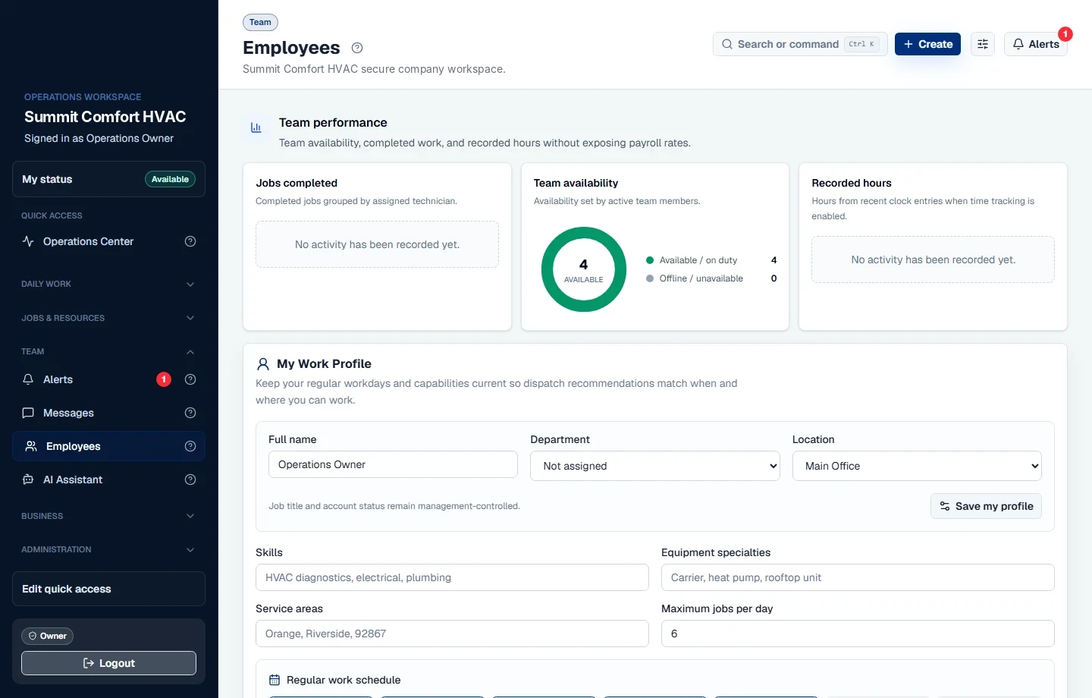Click the 'Offline / unavailable' legend entry

[x=711, y=278]
